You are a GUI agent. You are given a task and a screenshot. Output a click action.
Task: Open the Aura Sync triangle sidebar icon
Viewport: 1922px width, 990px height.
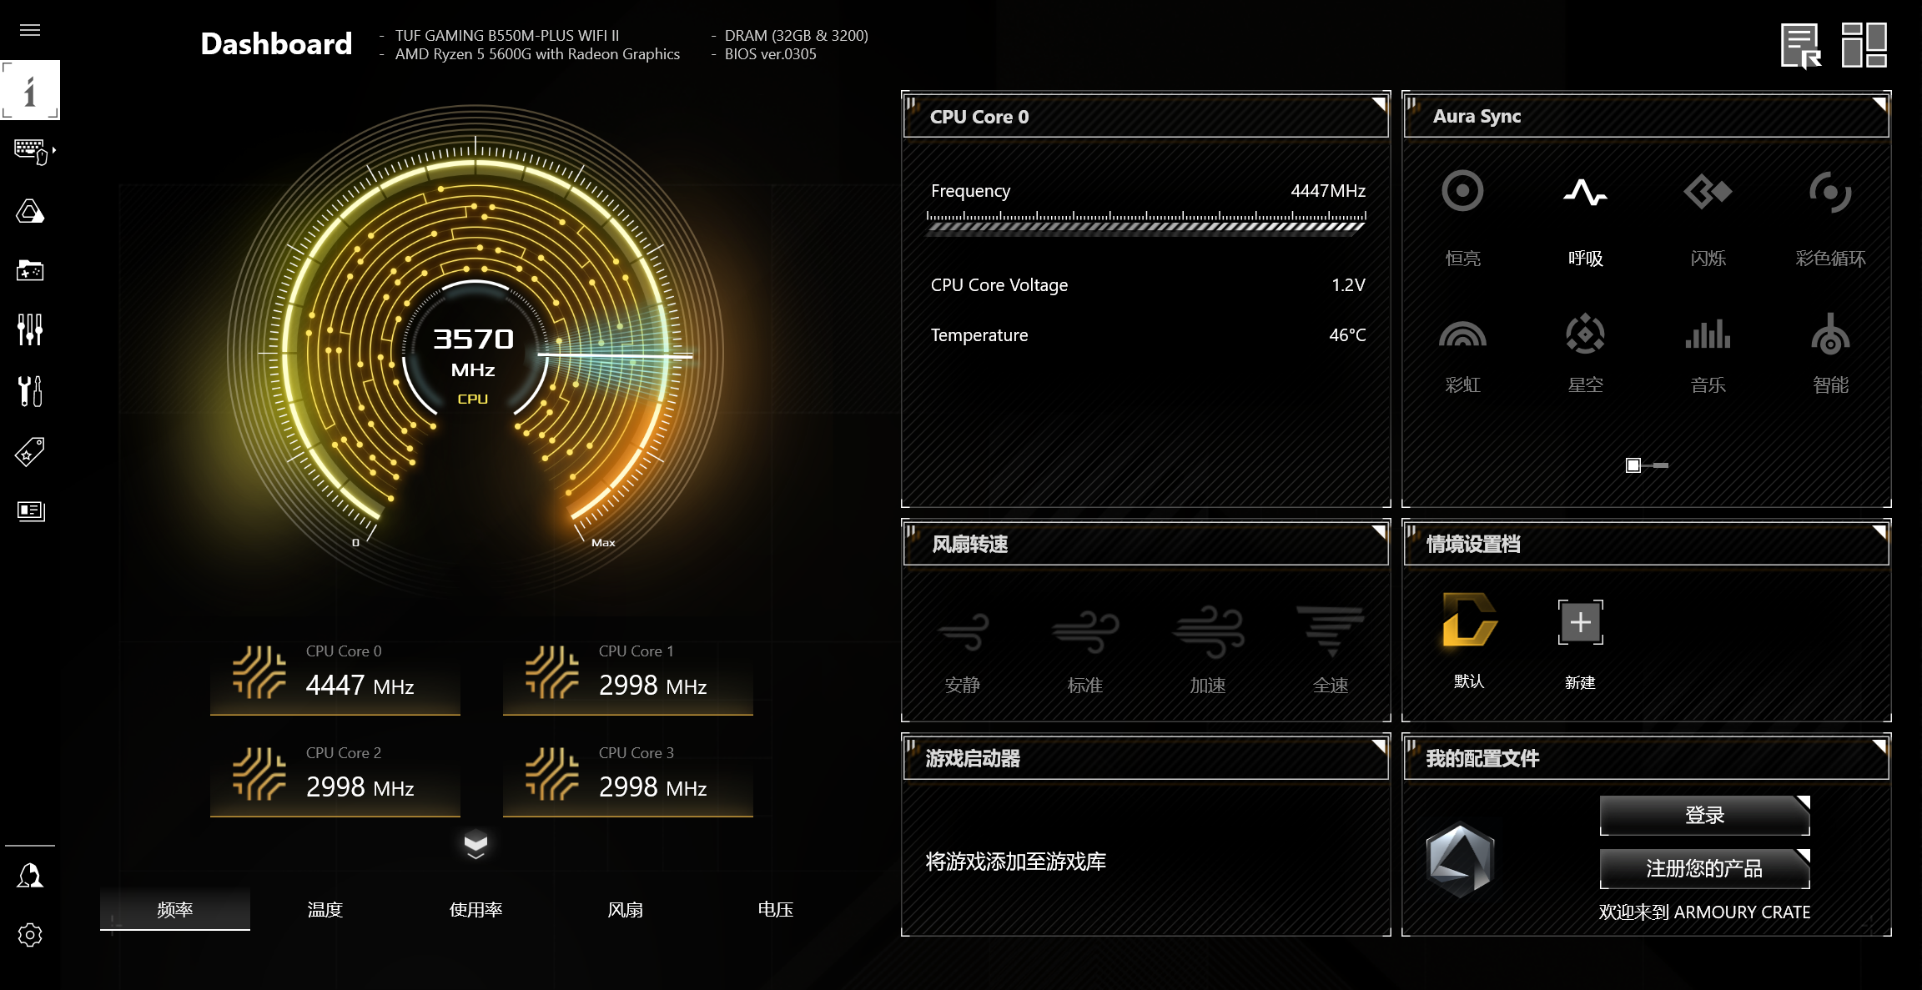pyautogui.click(x=30, y=212)
